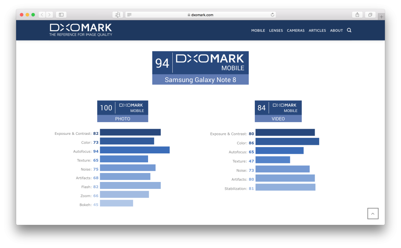Click the dxomark.com address field

click(200, 15)
